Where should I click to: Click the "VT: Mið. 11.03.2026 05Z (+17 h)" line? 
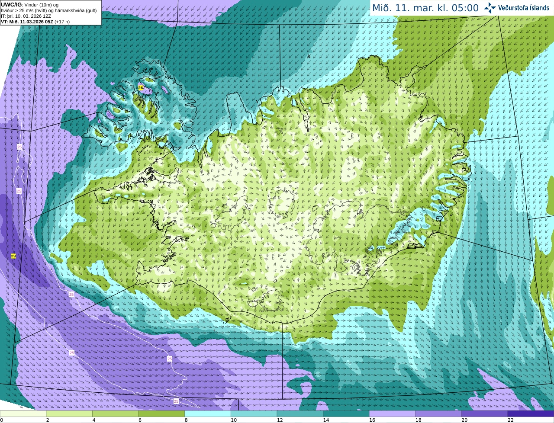35,22
